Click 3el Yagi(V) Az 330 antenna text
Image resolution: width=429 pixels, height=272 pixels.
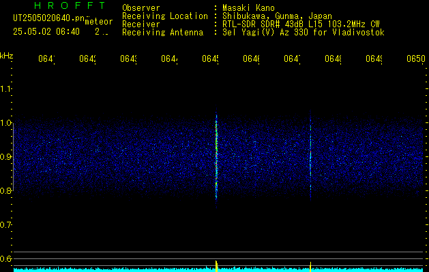pos(304,33)
